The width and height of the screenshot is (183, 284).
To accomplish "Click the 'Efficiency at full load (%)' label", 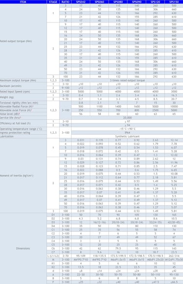I will coord(15,123).
